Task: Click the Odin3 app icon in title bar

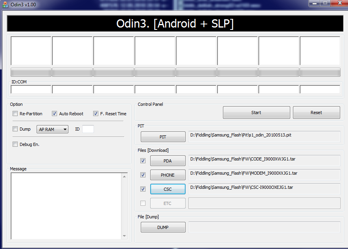Action: click(x=5, y=4)
